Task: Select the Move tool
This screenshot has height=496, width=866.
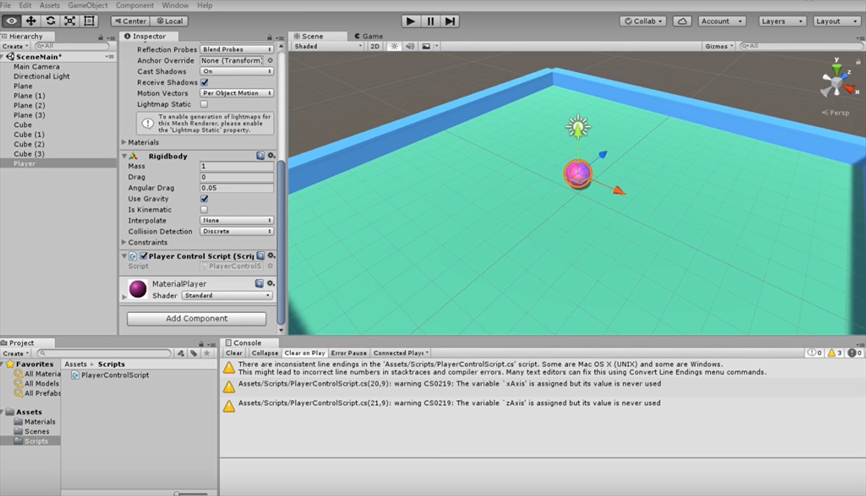Action: point(31,21)
